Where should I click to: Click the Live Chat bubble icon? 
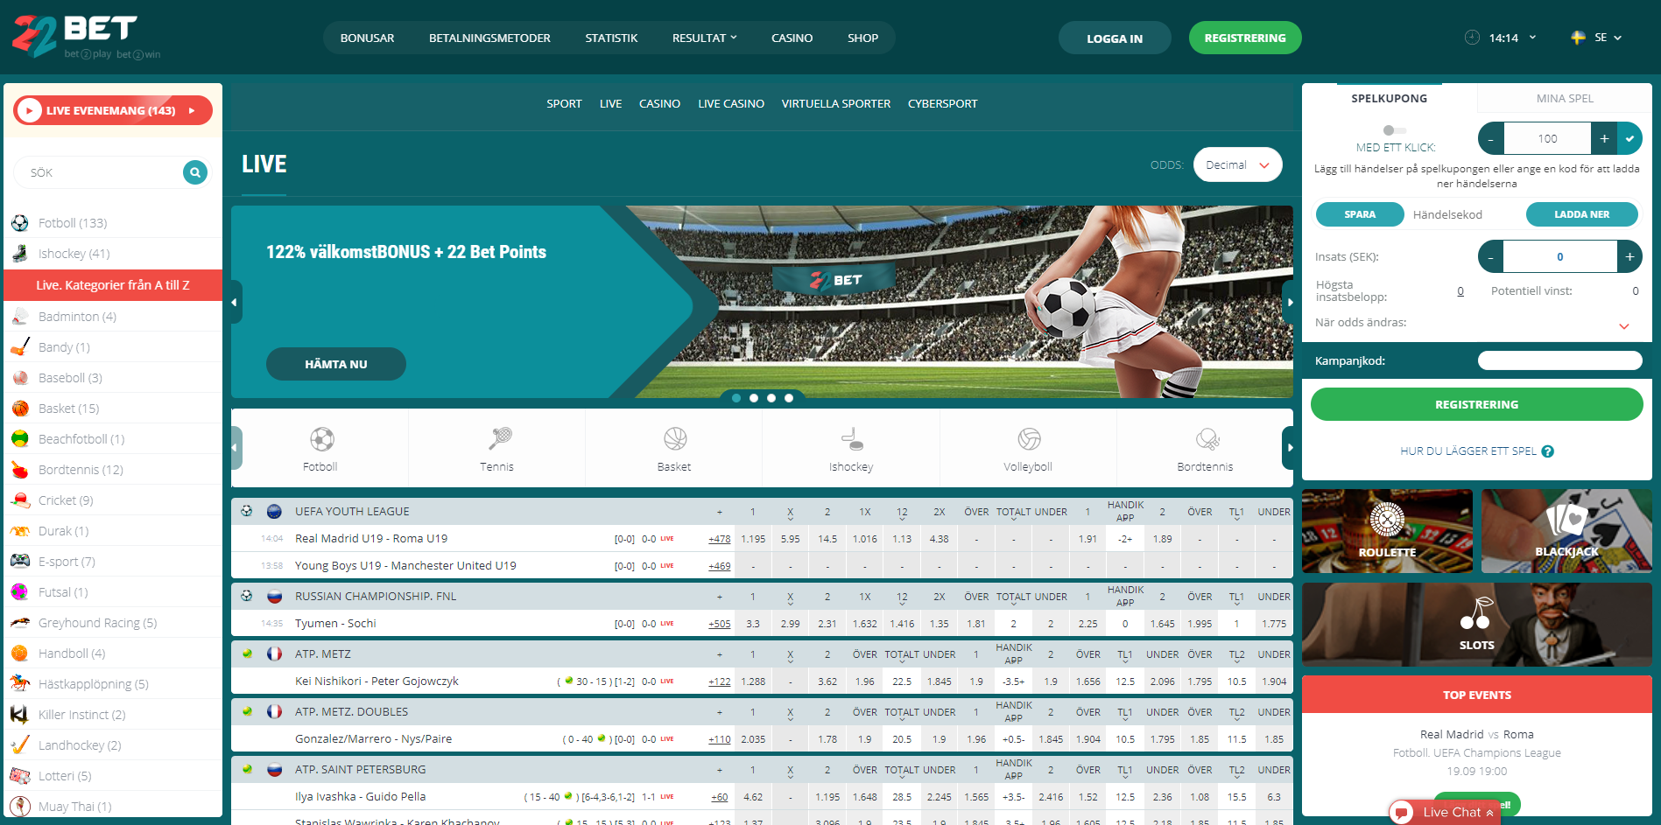[x=1402, y=813]
